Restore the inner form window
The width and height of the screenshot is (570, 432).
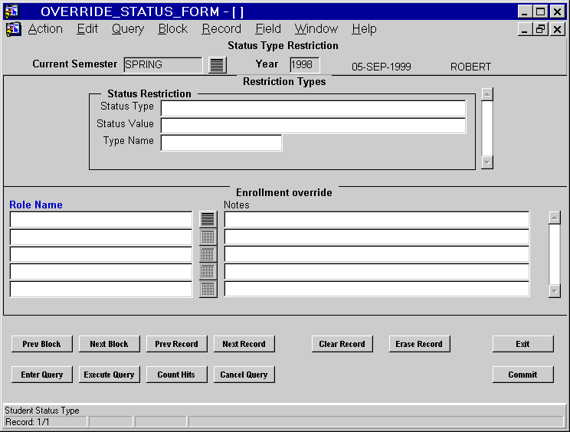541,29
